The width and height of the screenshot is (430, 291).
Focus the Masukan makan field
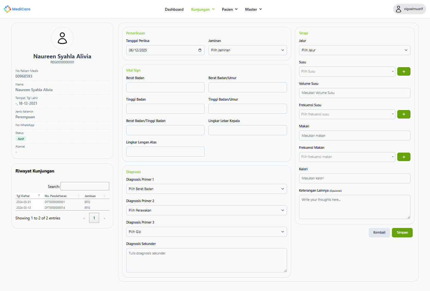point(354,136)
